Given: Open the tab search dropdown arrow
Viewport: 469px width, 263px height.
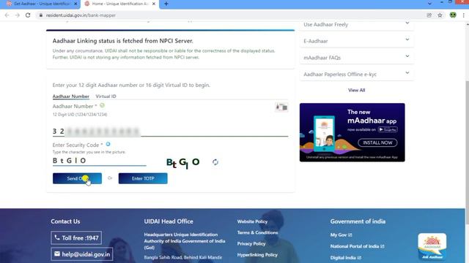Looking at the screenshot, I should pos(429,4).
